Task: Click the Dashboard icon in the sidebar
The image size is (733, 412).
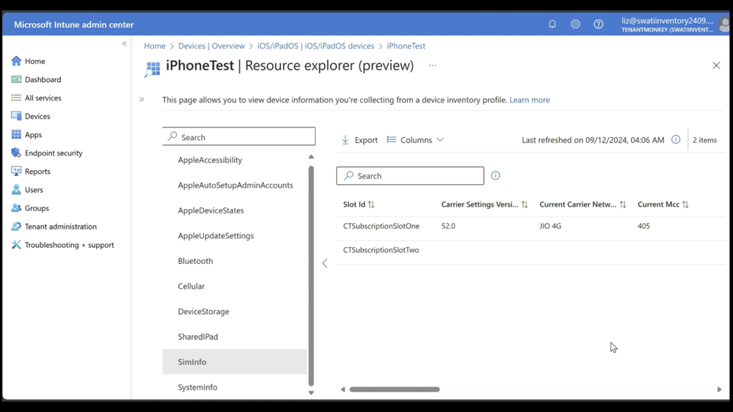Action: point(16,79)
